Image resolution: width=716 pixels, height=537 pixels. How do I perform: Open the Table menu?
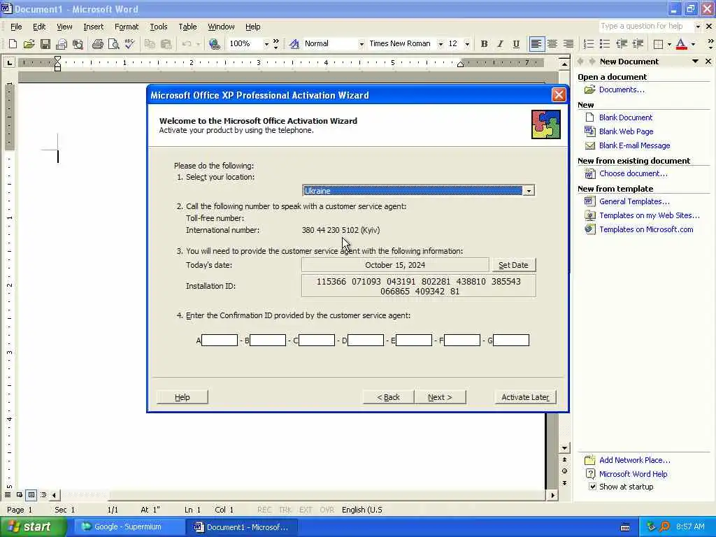click(187, 27)
